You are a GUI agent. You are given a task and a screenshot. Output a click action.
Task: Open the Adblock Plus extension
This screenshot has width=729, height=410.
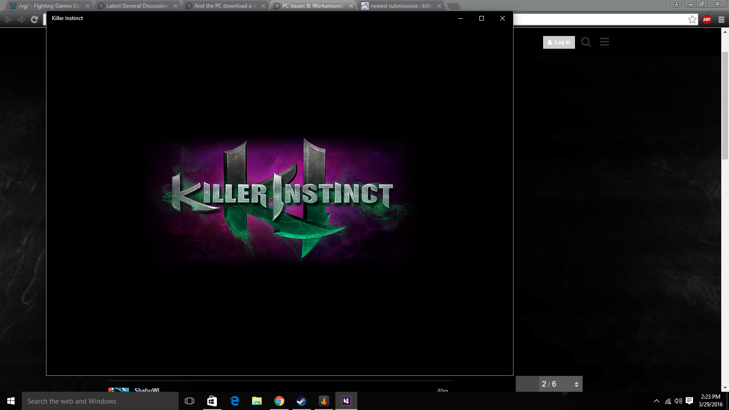(x=707, y=19)
